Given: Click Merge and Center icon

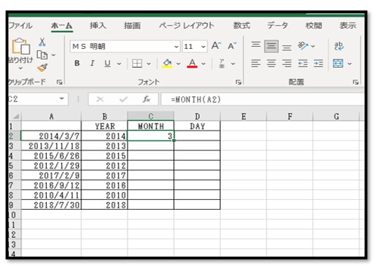Looking at the screenshot, I should pyautogui.click(x=338, y=64).
